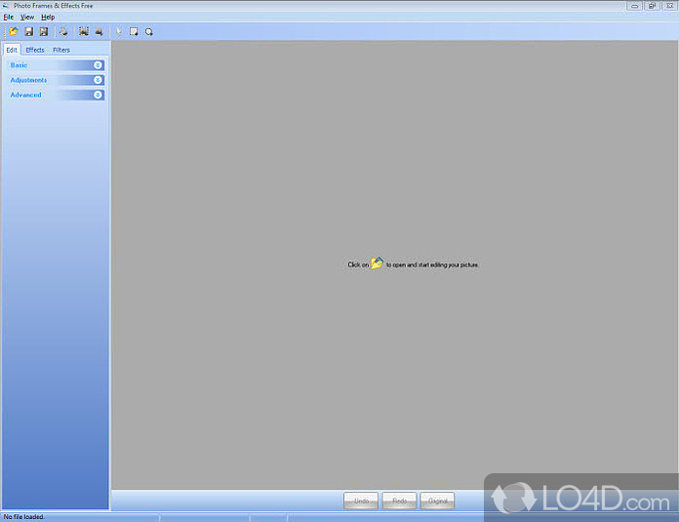Image resolution: width=679 pixels, height=522 pixels.
Task: Switch to the Effects tab
Action: tap(35, 50)
